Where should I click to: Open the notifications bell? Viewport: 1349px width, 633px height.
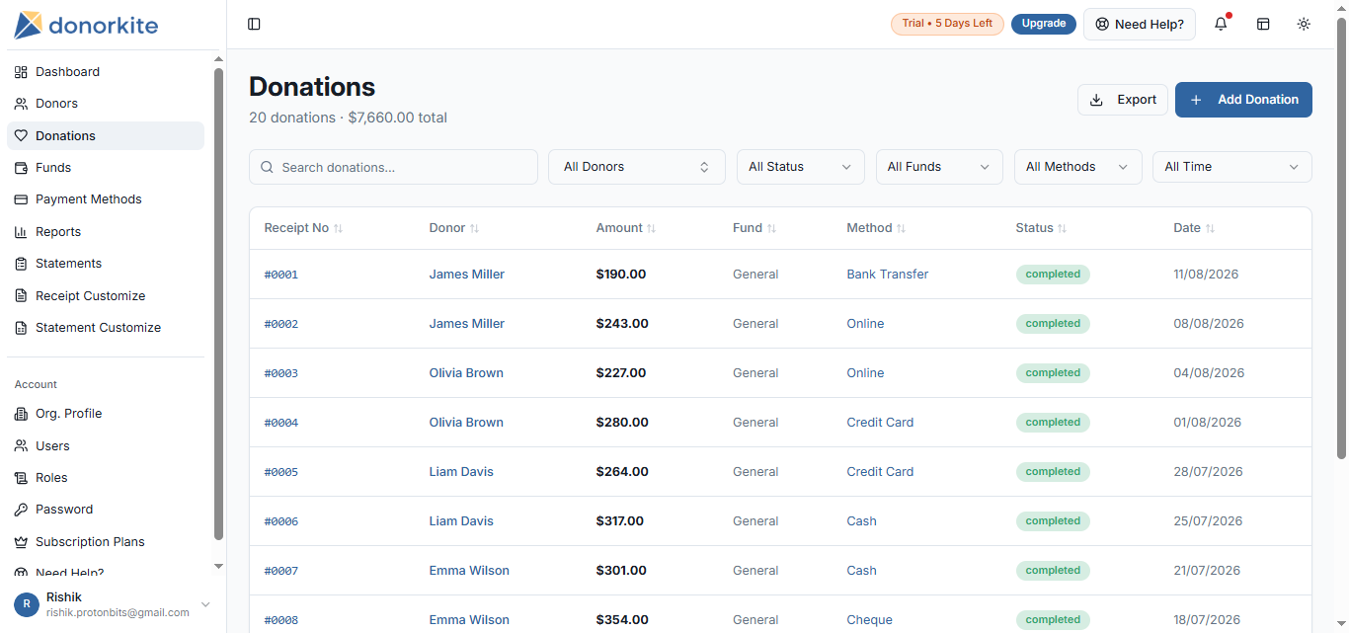coord(1222,24)
